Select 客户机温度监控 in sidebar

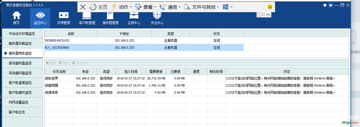(x=22, y=83)
